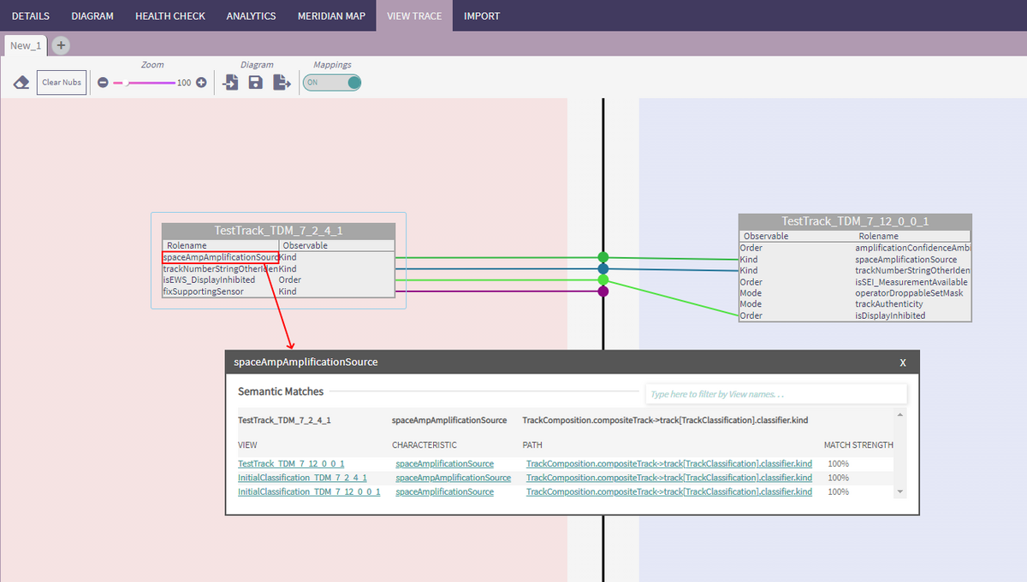Viewport: 1027px width, 582px height.
Task: Close the spaceAmpAmplificationSource popup
Action: pos(902,362)
